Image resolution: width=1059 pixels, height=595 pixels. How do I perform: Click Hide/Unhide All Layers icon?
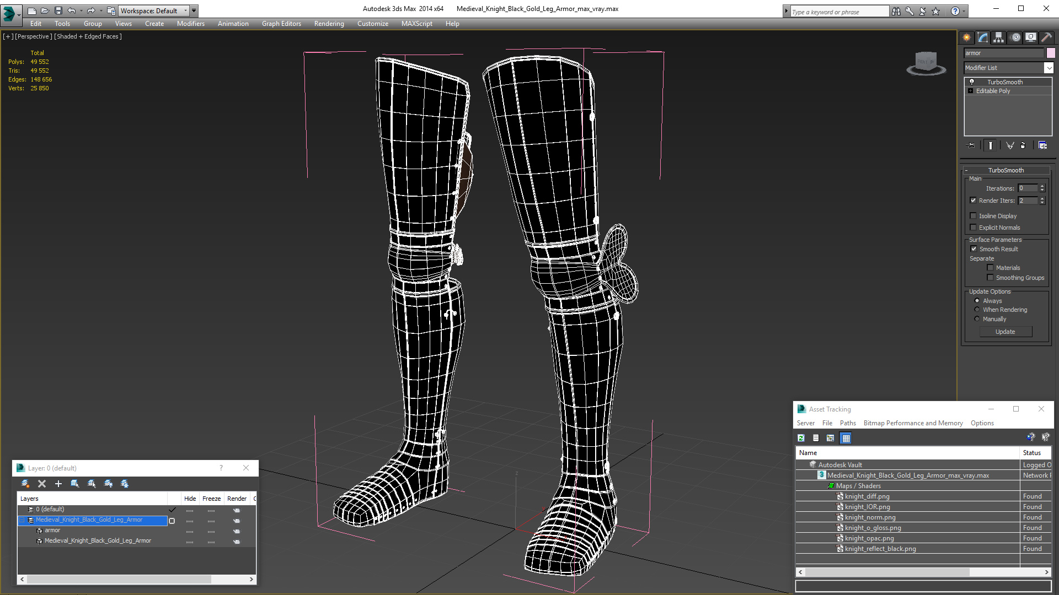pos(108,484)
